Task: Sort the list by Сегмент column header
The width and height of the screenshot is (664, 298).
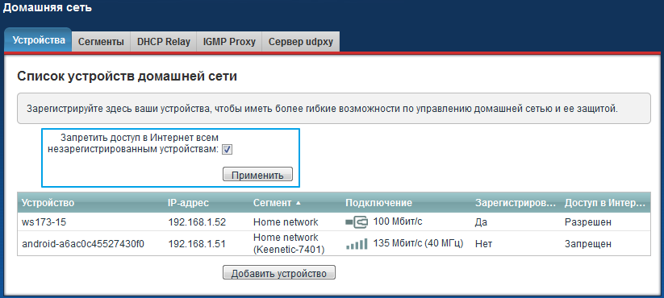Action: 272,203
